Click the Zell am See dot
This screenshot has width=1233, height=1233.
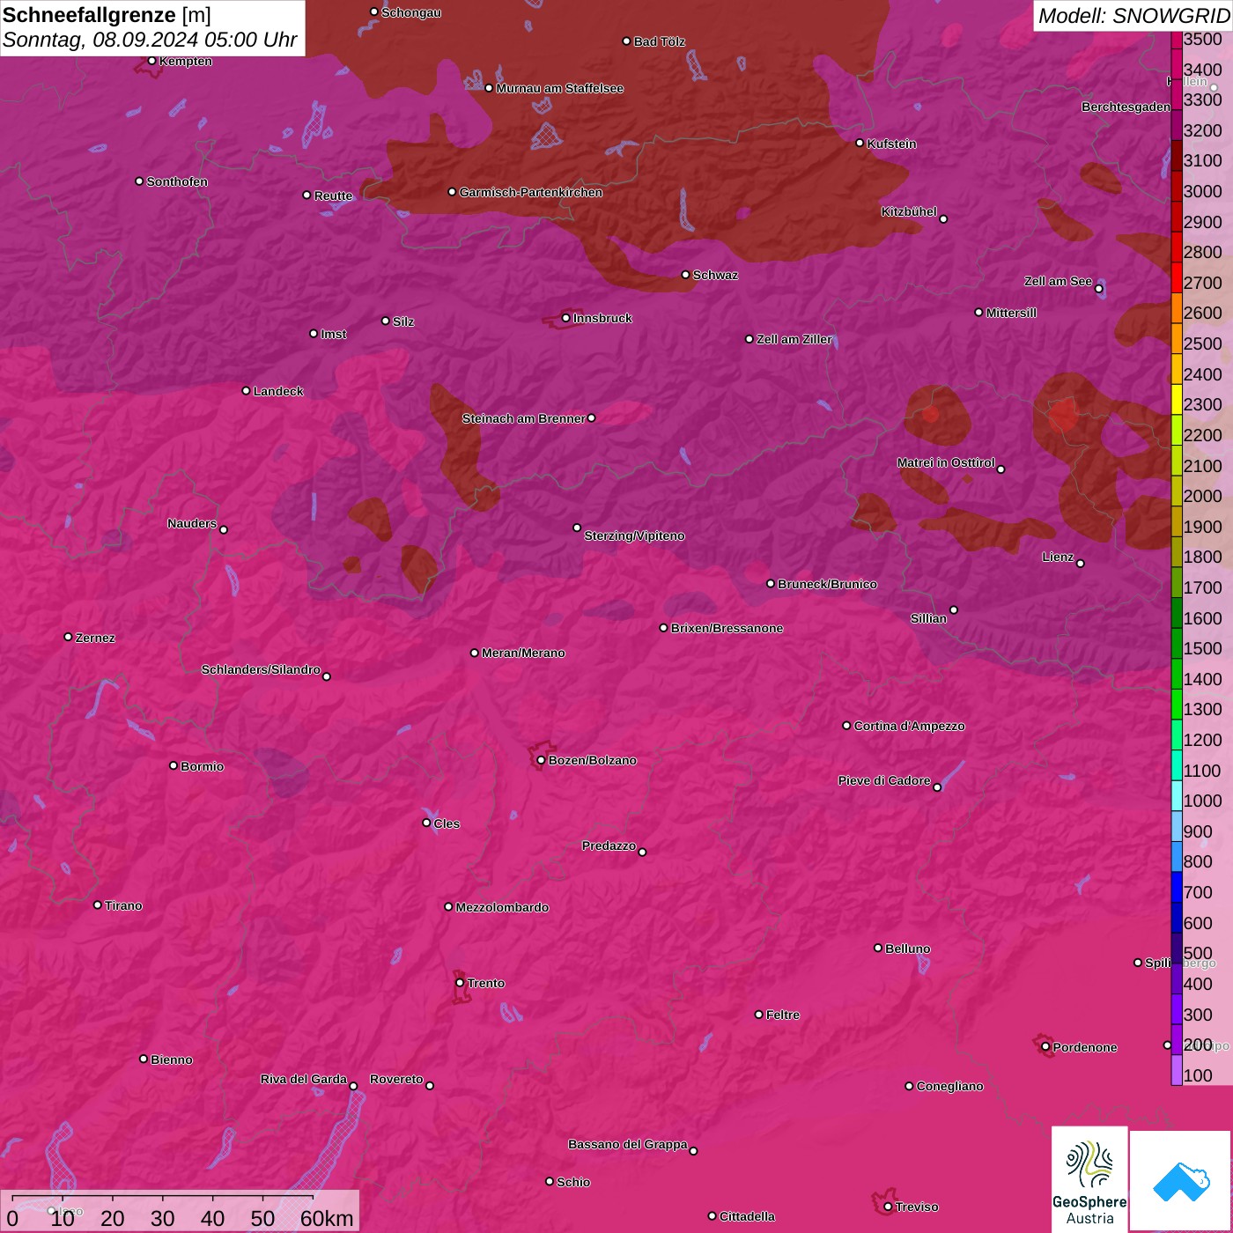point(1098,289)
